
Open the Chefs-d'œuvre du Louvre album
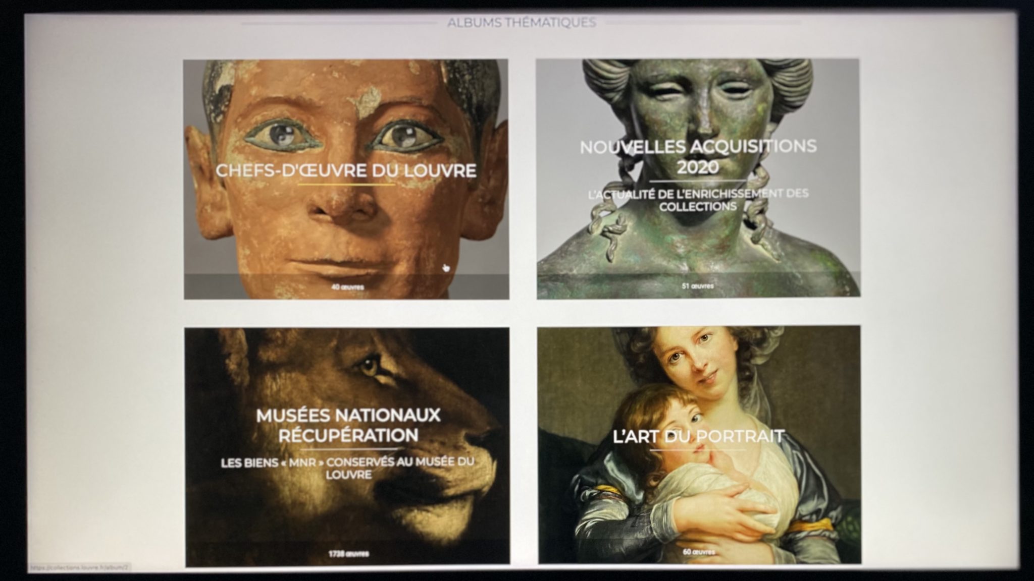click(346, 180)
